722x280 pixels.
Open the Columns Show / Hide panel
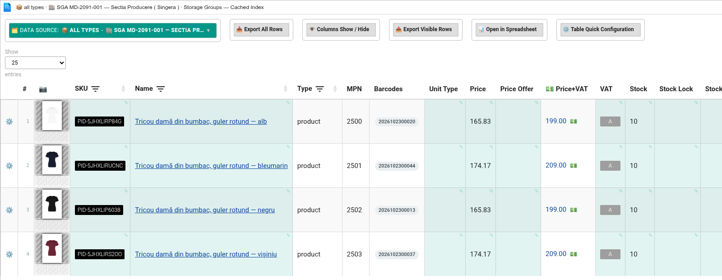(341, 30)
